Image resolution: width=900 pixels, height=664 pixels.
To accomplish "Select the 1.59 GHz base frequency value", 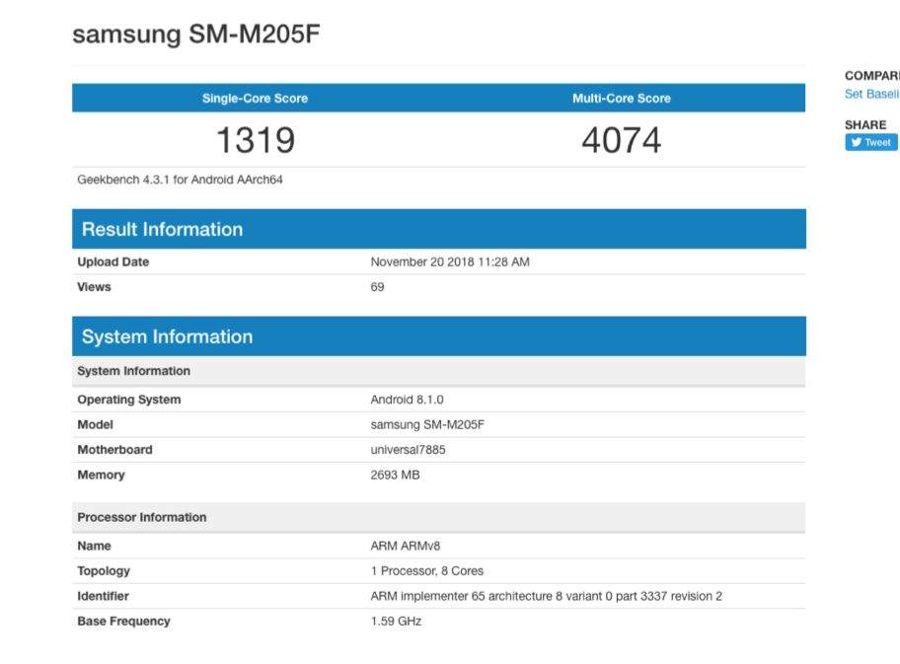I will [x=396, y=622].
